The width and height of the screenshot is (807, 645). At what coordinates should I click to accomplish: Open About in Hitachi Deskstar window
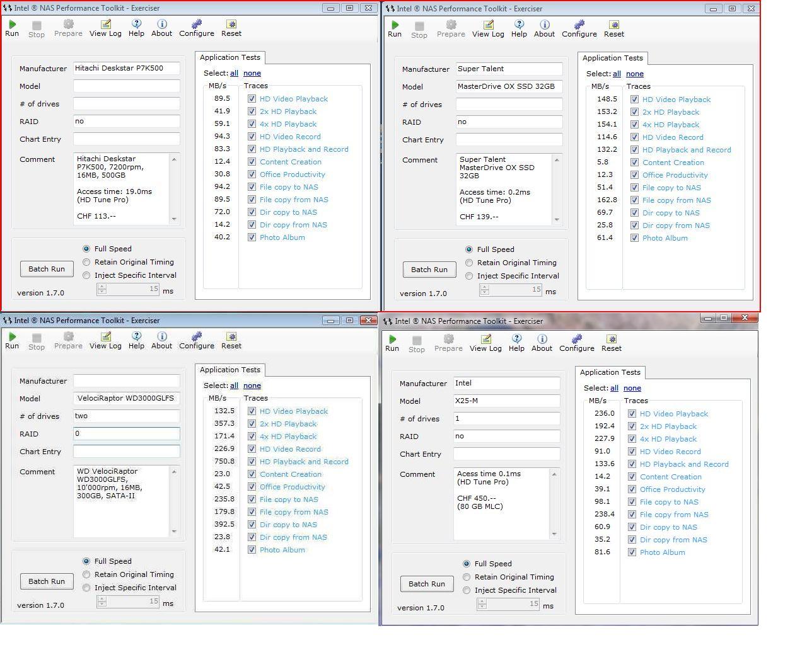[x=161, y=28]
